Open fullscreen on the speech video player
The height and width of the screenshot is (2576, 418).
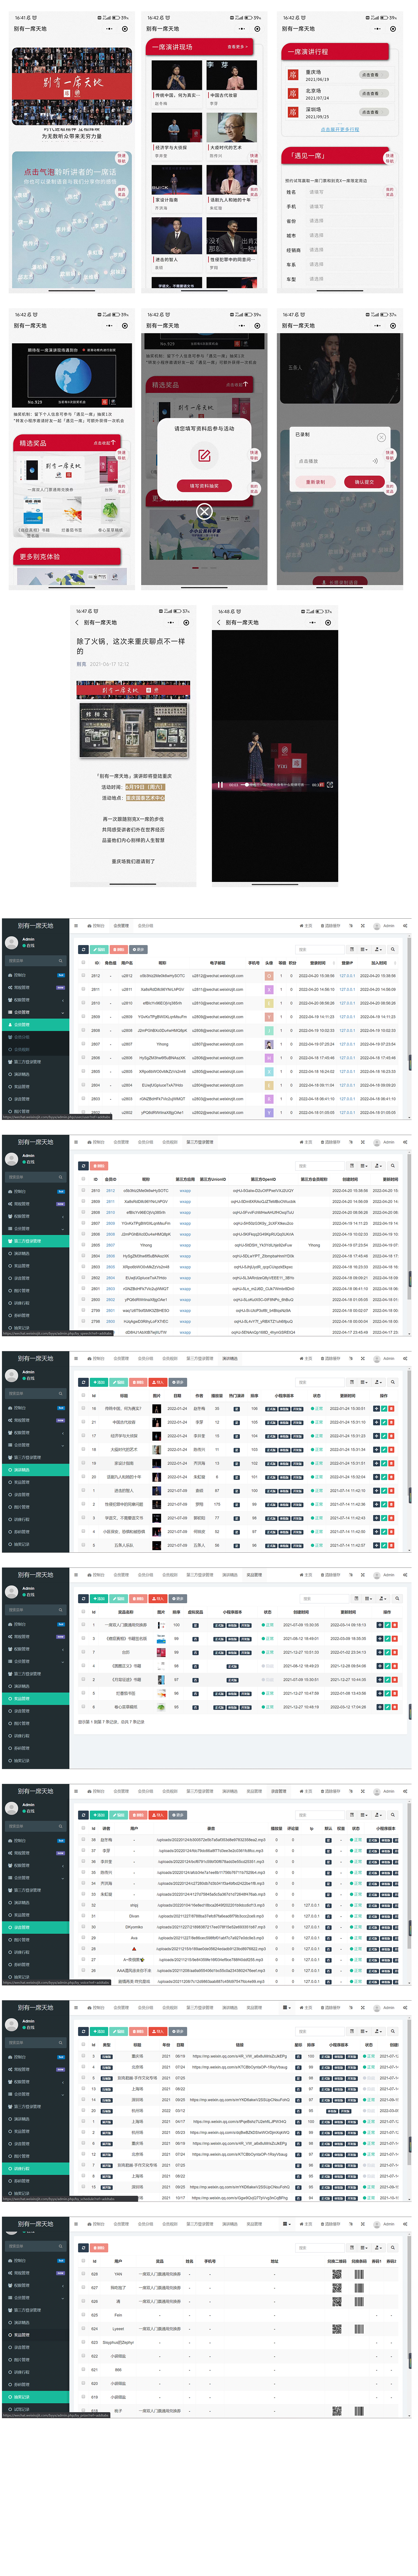tap(330, 785)
